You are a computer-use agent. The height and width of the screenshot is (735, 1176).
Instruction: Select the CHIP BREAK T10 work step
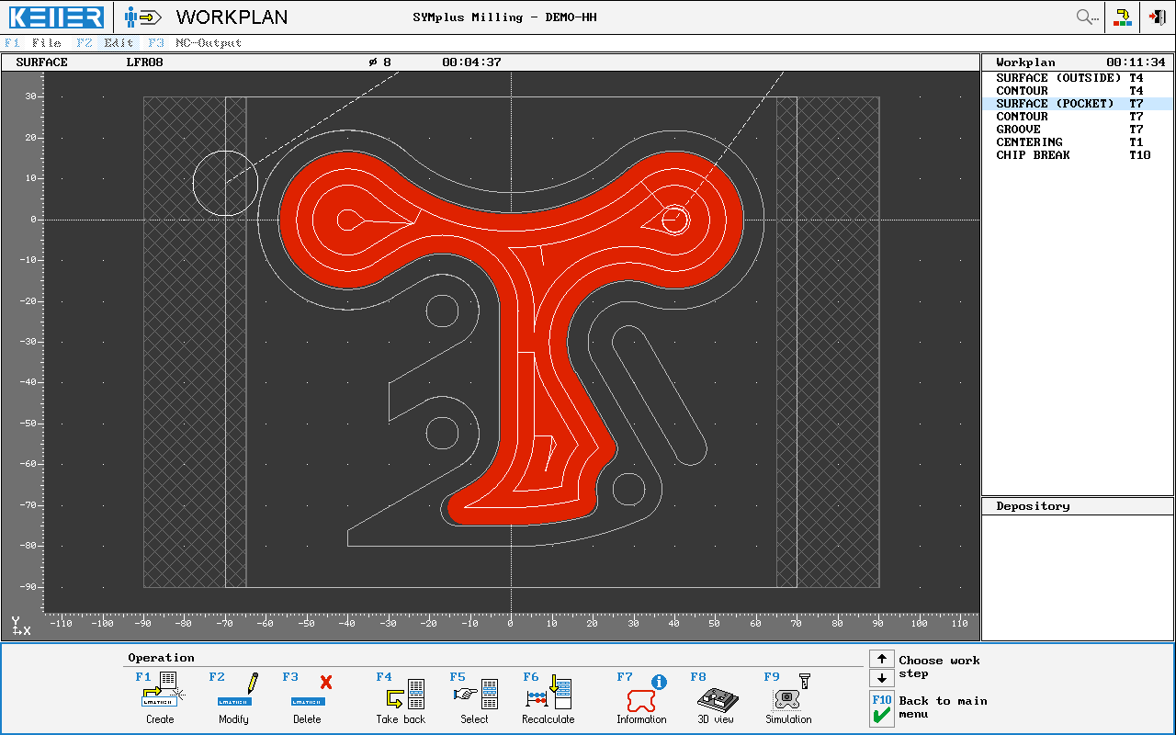pos(1069,155)
